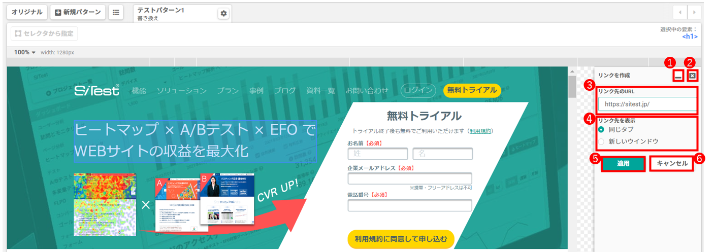The height and width of the screenshot is (252, 714).
Task: Open the pattern list icon button
Action: (116, 12)
